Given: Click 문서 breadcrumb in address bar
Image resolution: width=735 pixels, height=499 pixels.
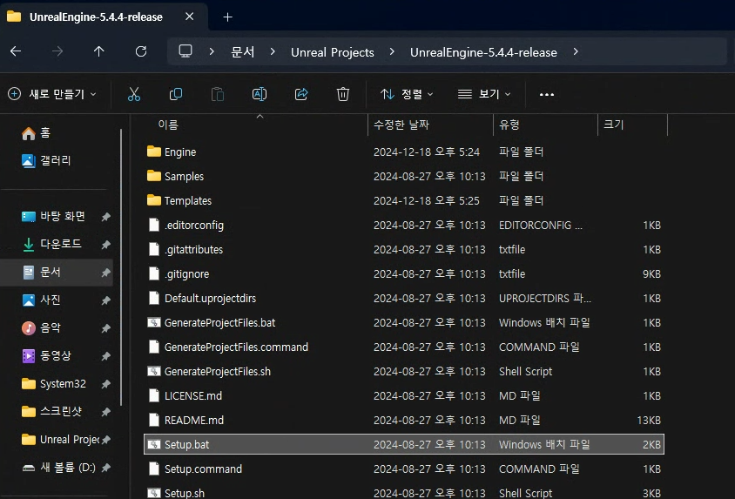Looking at the screenshot, I should tap(242, 52).
